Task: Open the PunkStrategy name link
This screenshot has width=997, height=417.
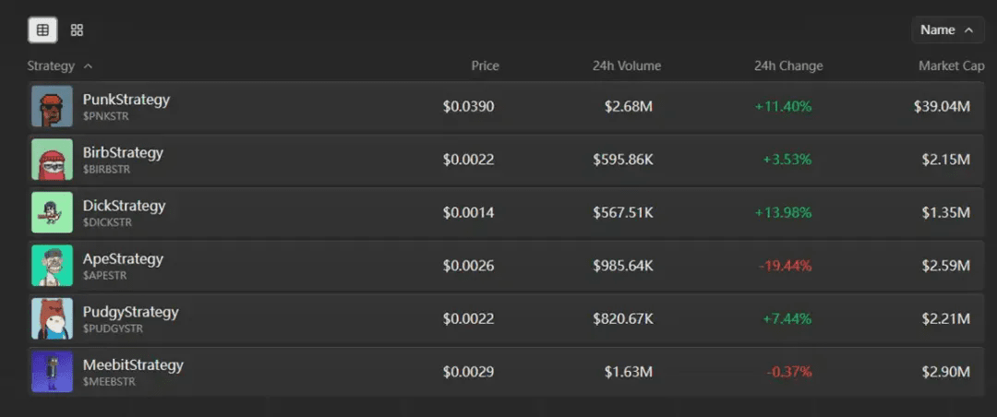Action: coord(126,100)
